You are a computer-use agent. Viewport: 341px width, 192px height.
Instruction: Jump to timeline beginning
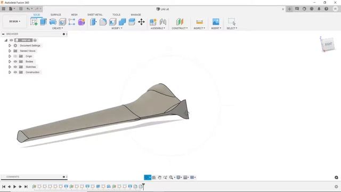point(4,187)
